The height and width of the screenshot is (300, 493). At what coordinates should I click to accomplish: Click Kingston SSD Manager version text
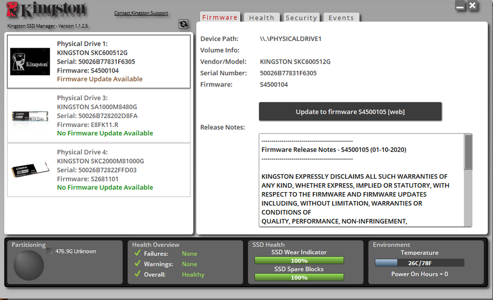coord(47,26)
